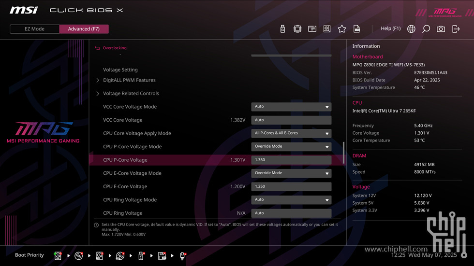Take a screenshot with the camera icon
474x266 pixels.
coord(441,28)
